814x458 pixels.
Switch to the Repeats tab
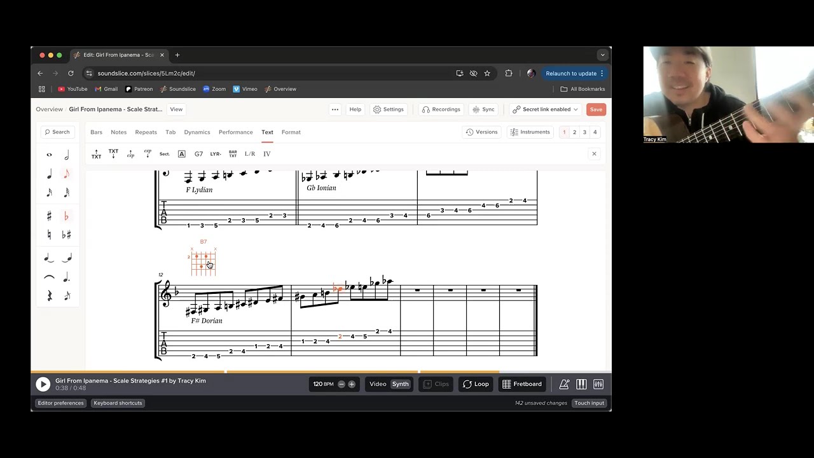146,132
